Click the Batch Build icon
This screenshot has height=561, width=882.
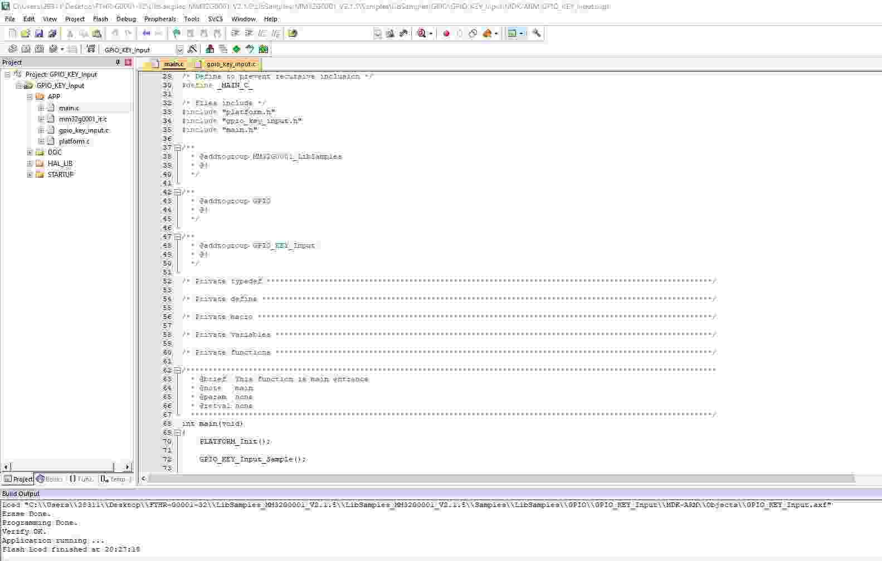click(53, 49)
